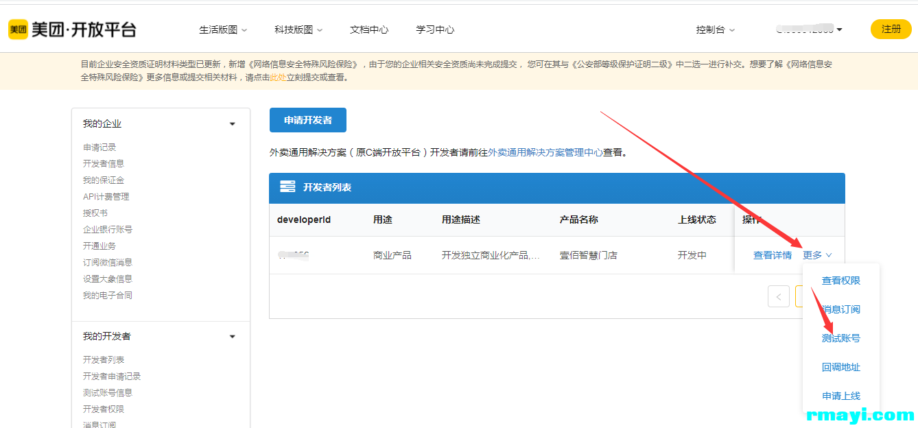Viewport: 918px width, 428px height.
Task: Click the 开发独立商业化产品 description cell
Action: click(491, 255)
